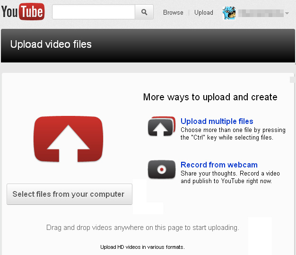Expand the account dropdown arrow
This screenshot has height=255, width=296.
[x=287, y=13]
